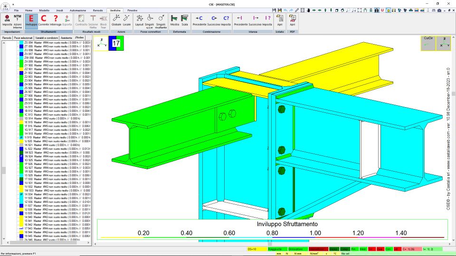This screenshot has height=256, width=456.
Task: Select the Assistente panel tab
Action: [x=66, y=38]
